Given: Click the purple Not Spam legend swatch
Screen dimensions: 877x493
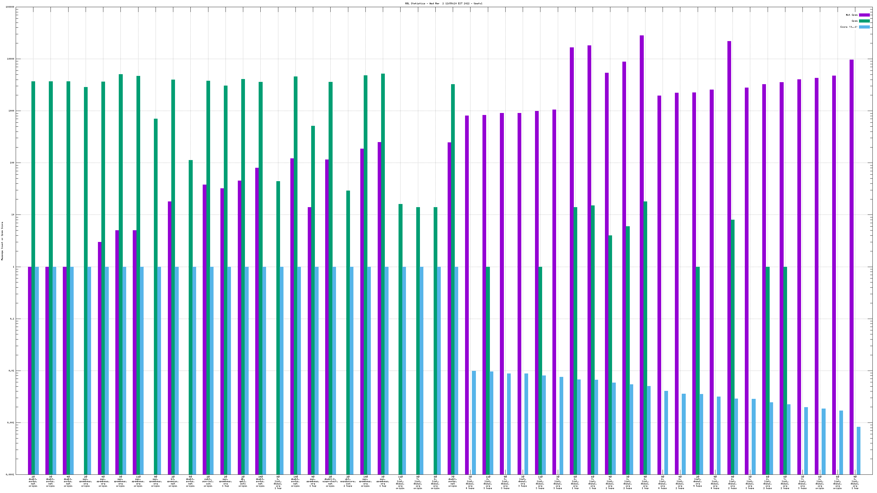Looking at the screenshot, I should pyautogui.click(x=864, y=15).
